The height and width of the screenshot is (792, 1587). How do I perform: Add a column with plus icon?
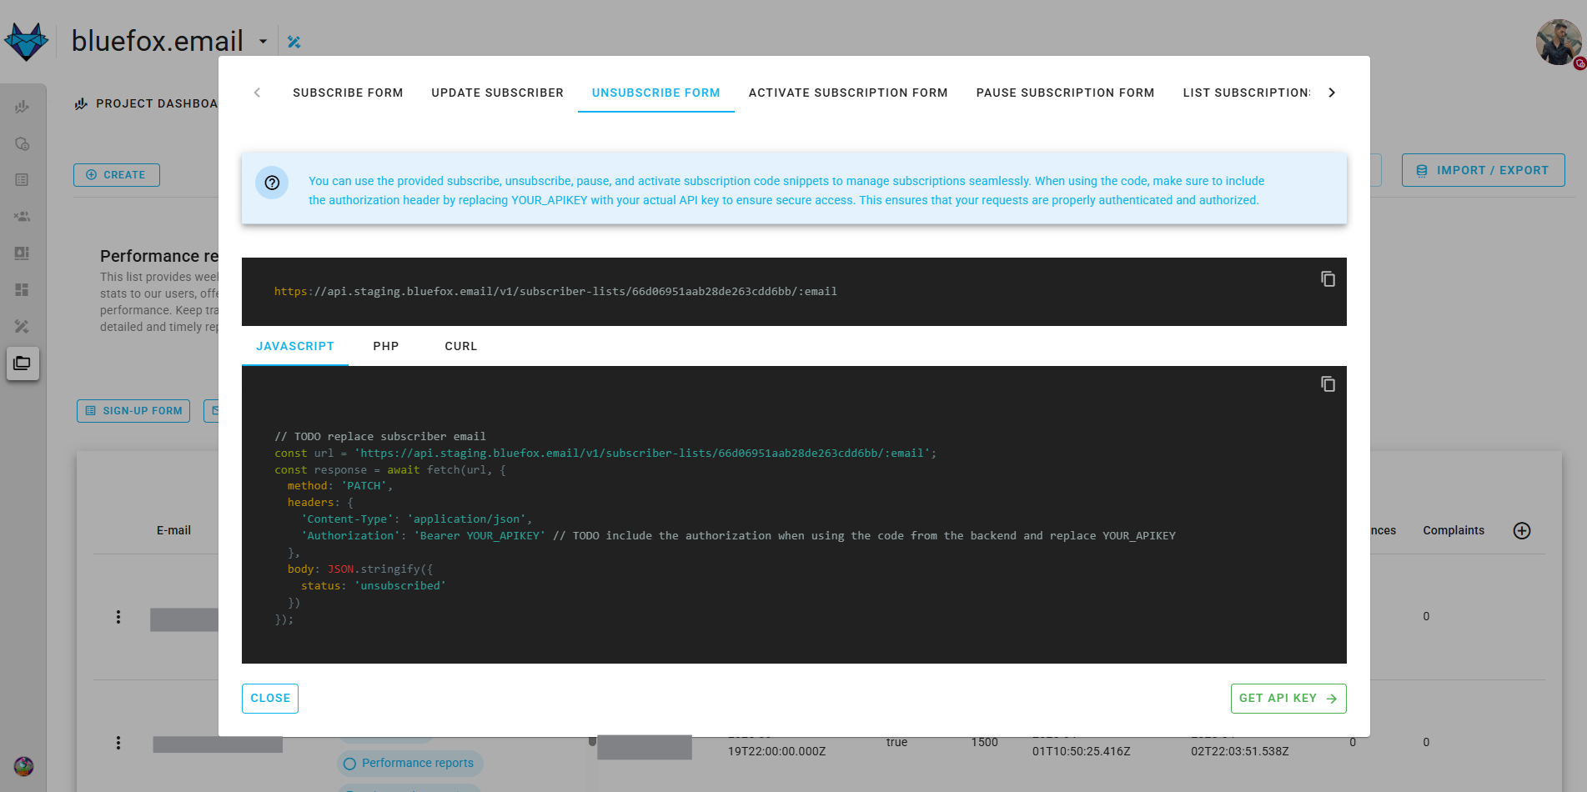(1522, 531)
